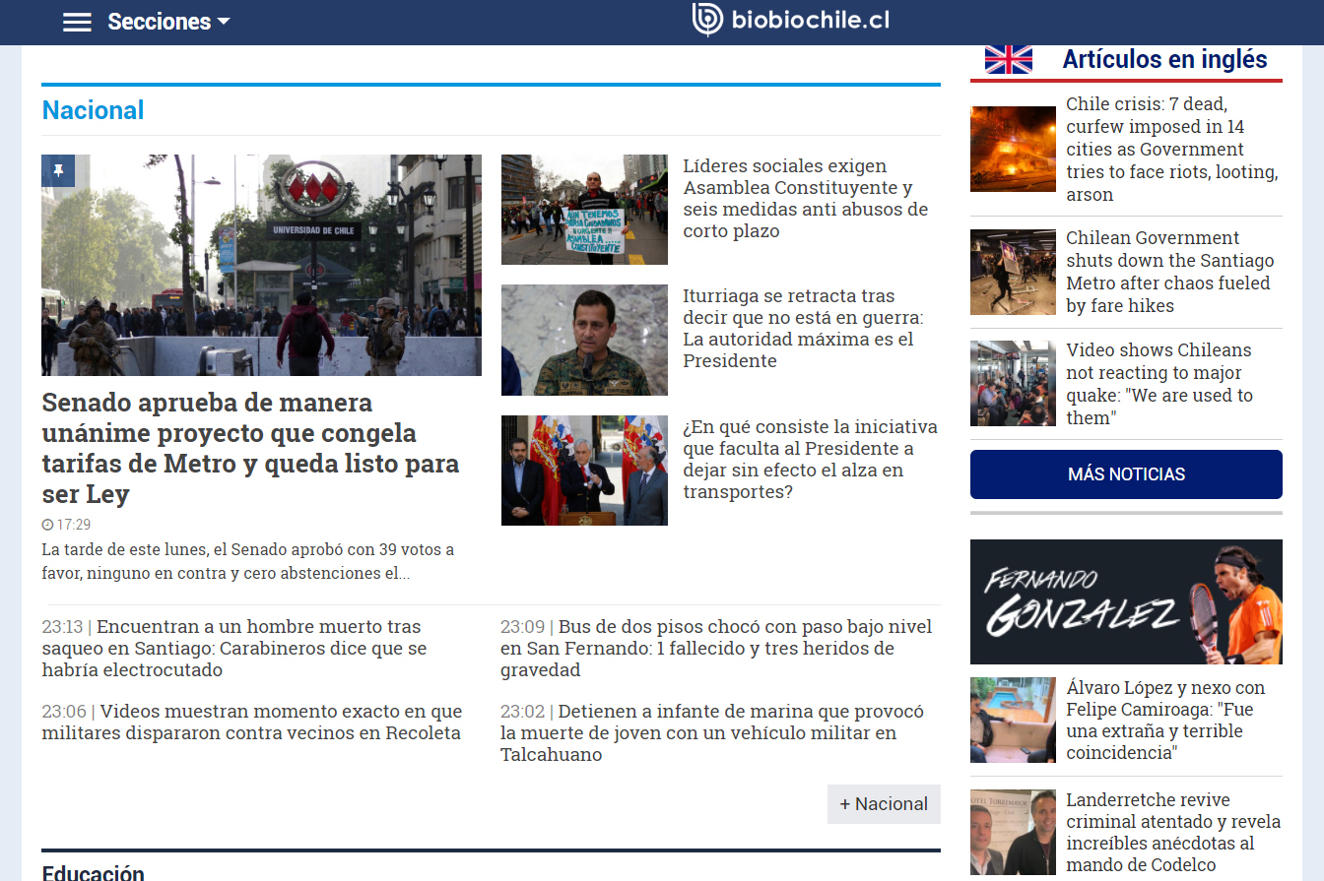Open Landerretche revive criminal atentado article

point(1173,833)
